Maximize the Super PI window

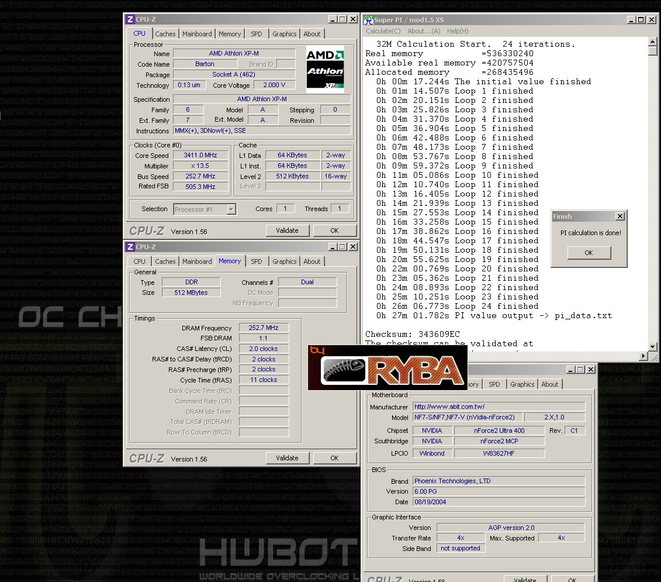coord(641,20)
